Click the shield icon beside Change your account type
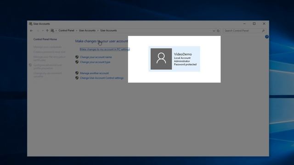The width and height of the screenshot is (294, 165). tap(77, 62)
